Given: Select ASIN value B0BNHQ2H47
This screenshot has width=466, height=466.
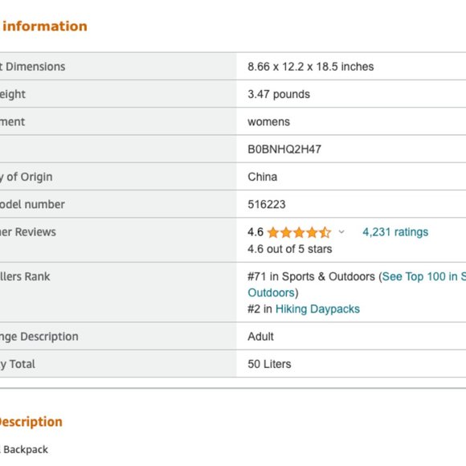Looking at the screenshot, I should click(284, 149).
